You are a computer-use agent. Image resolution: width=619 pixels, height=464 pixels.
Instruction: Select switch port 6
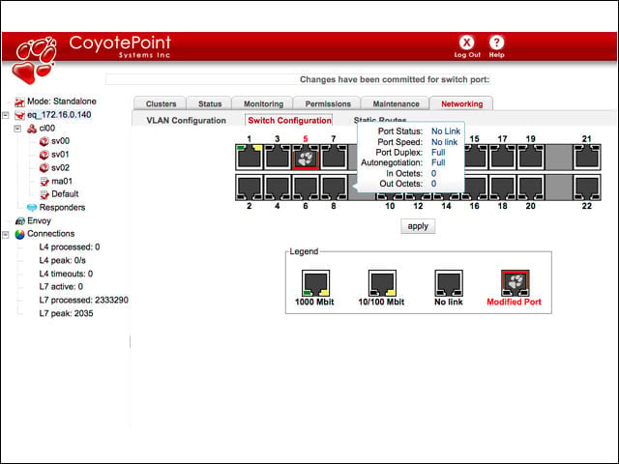click(306, 188)
